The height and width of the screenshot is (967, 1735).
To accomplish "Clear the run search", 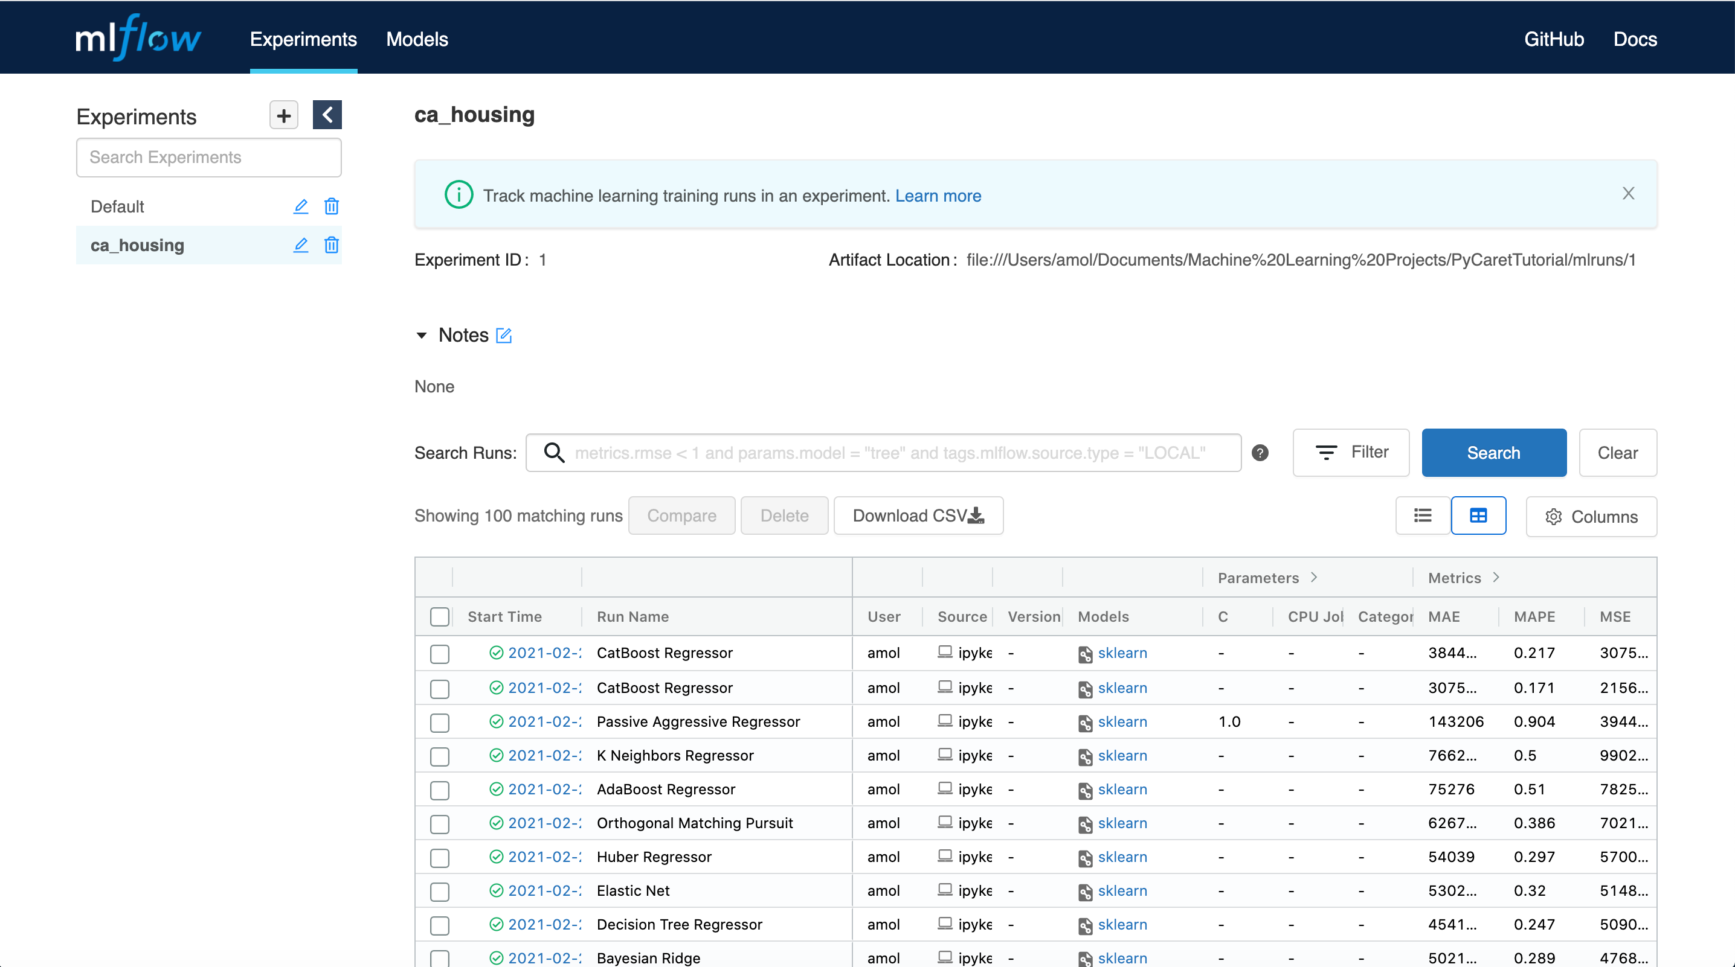I will point(1618,453).
